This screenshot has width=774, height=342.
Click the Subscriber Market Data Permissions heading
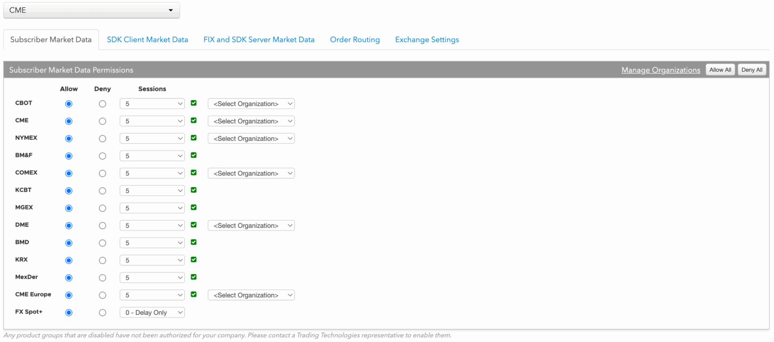click(x=71, y=70)
